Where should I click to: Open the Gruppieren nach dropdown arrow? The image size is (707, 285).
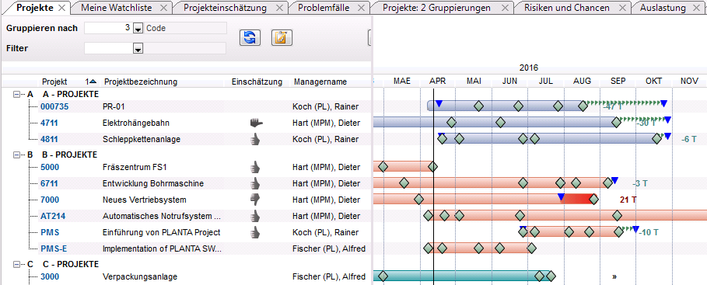pos(138,29)
